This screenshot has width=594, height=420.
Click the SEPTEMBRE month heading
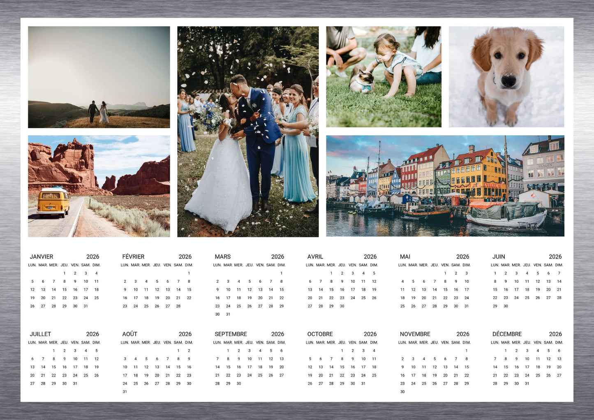[231, 334]
